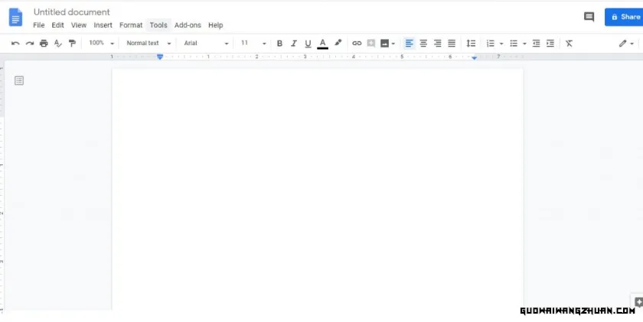Viewport: 643px width, 322px height.
Task: Select the Paint format roller icon
Action: (x=72, y=44)
